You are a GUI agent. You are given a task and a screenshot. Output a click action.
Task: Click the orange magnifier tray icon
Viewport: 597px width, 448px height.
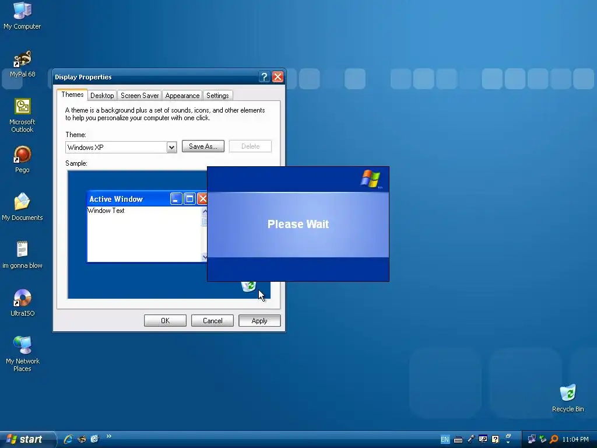[x=554, y=439]
